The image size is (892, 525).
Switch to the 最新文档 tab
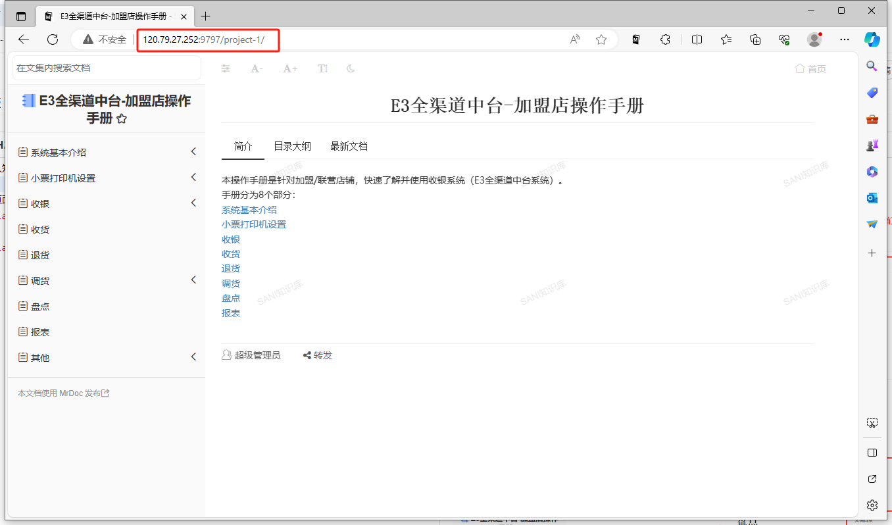coord(349,146)
